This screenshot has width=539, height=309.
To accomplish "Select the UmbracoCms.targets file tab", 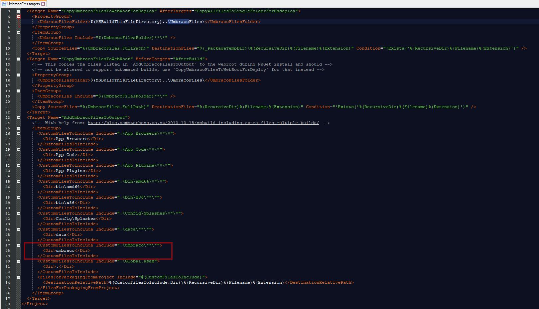I will click(x=23, y=4).
